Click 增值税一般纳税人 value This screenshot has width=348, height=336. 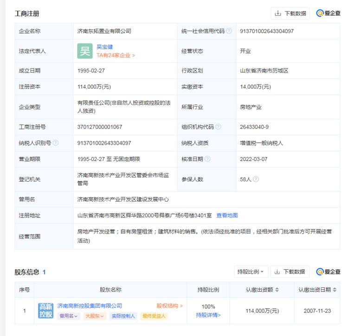click(x=261, y=143)
